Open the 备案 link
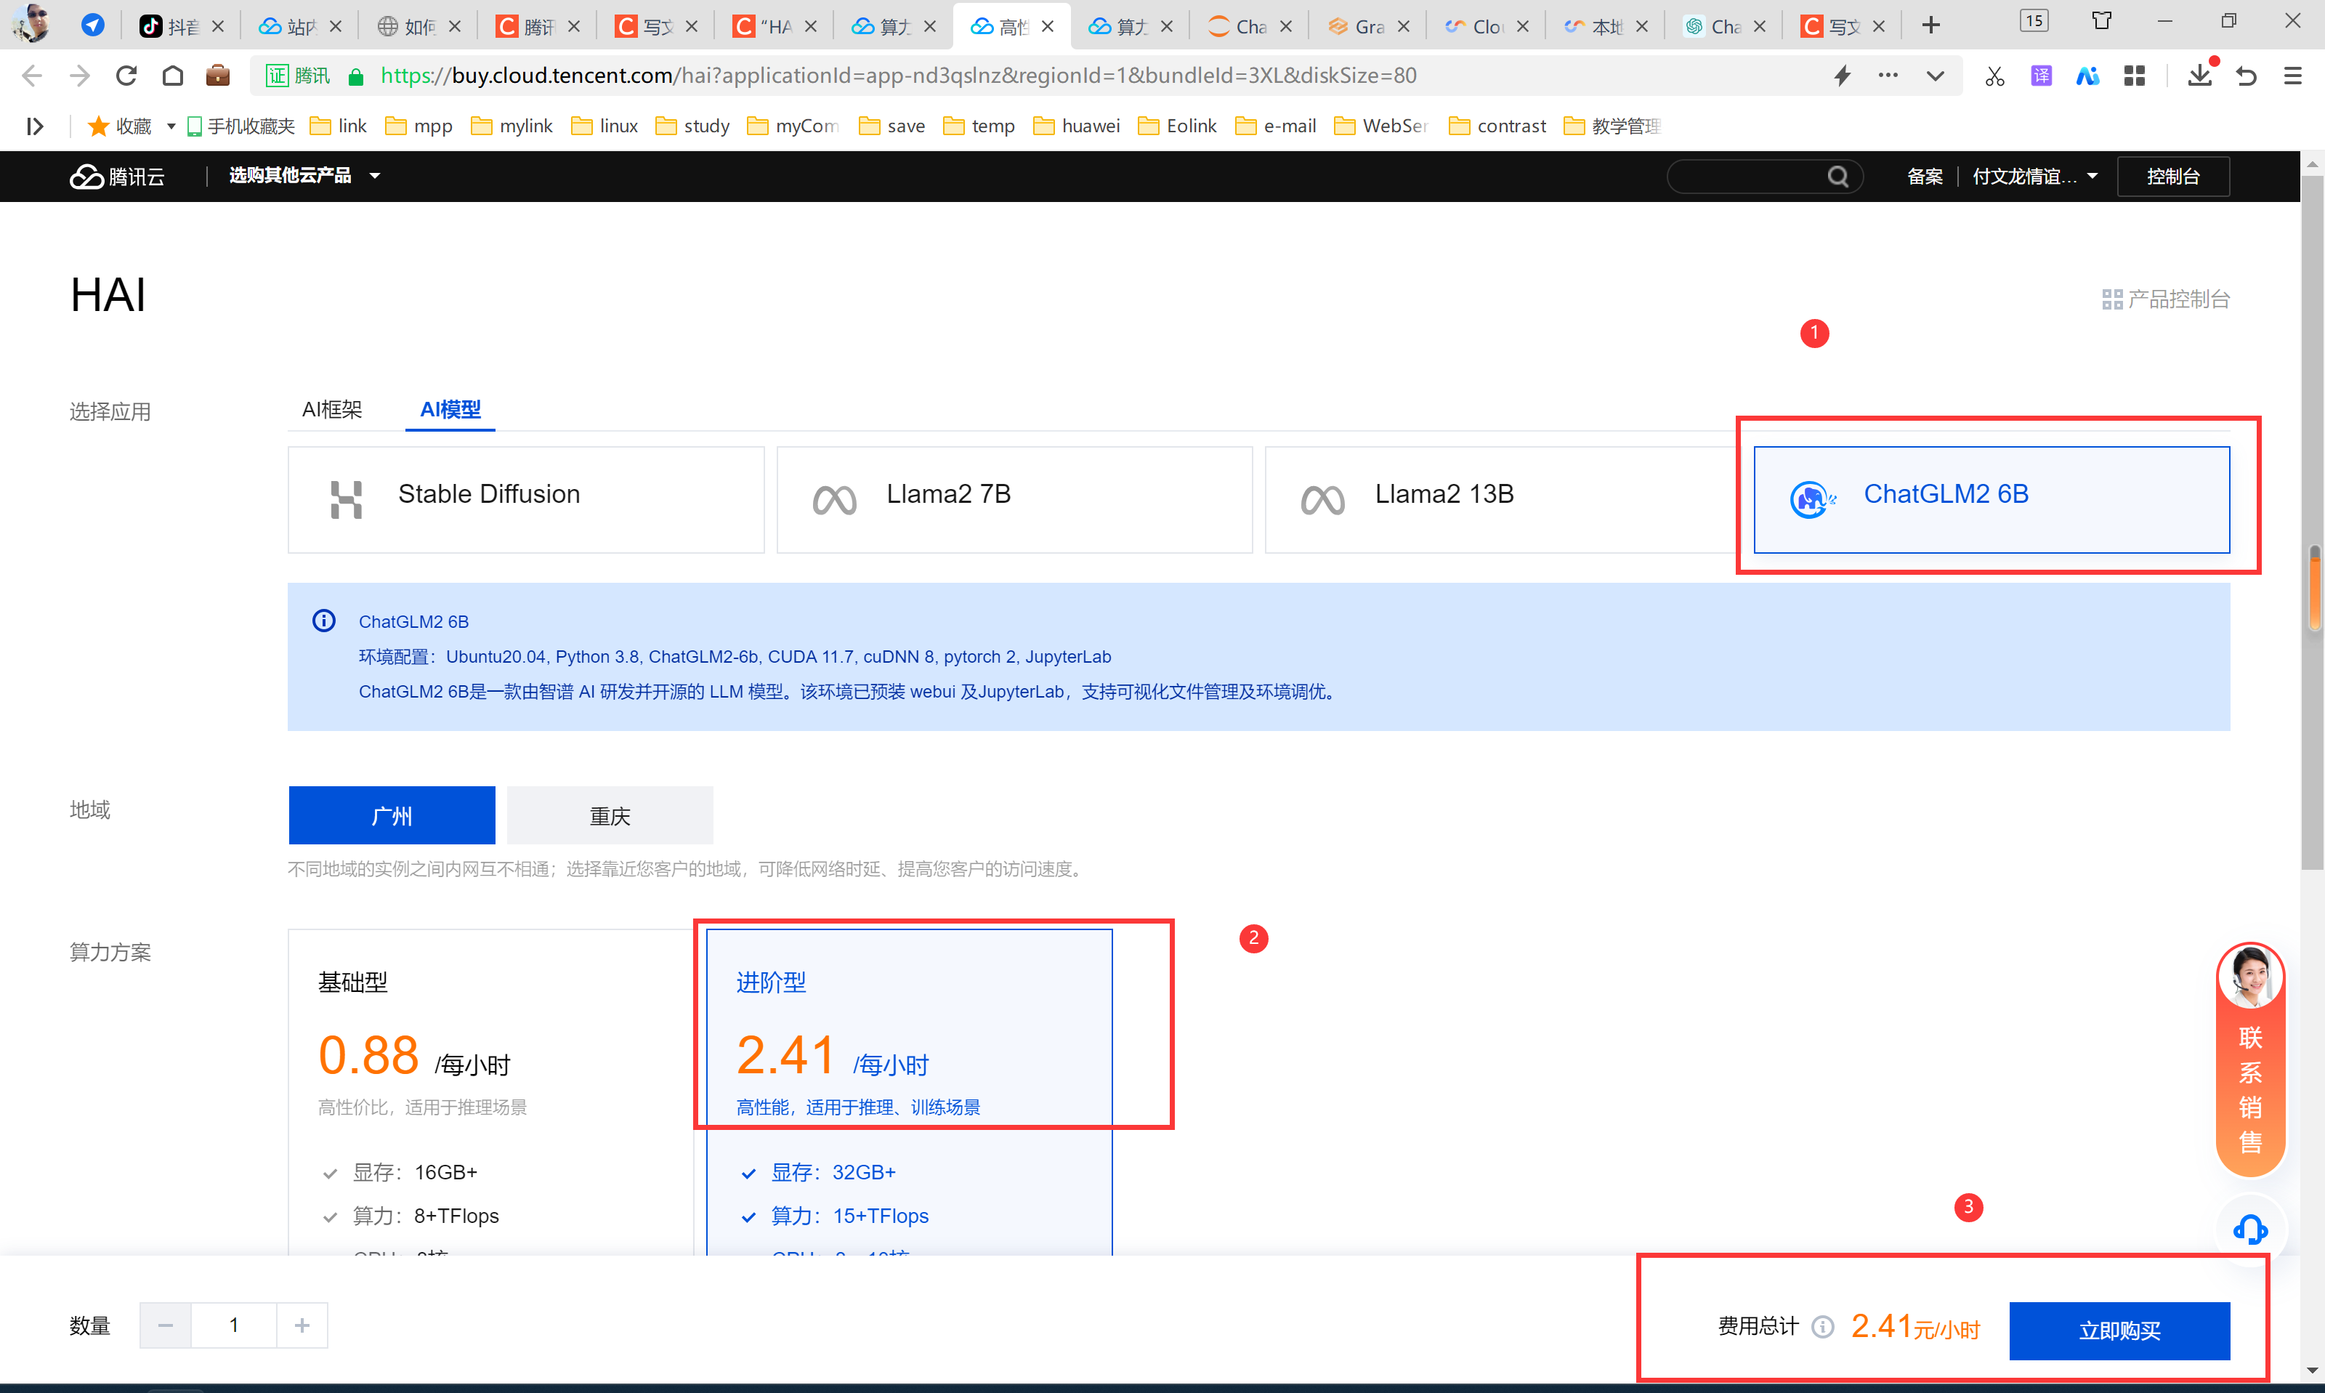Screen dimensions: 2325x1393 [1925, 177]
